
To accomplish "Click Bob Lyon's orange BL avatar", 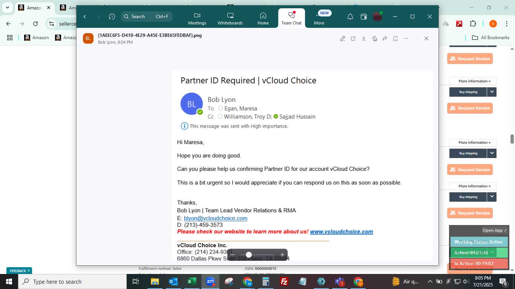I will [88, 38].
